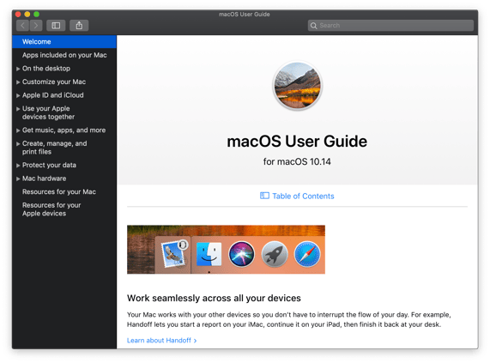Expand the Customize your Mac section
Viewport: 490px width, 363px height.
(x=18, y=82)
